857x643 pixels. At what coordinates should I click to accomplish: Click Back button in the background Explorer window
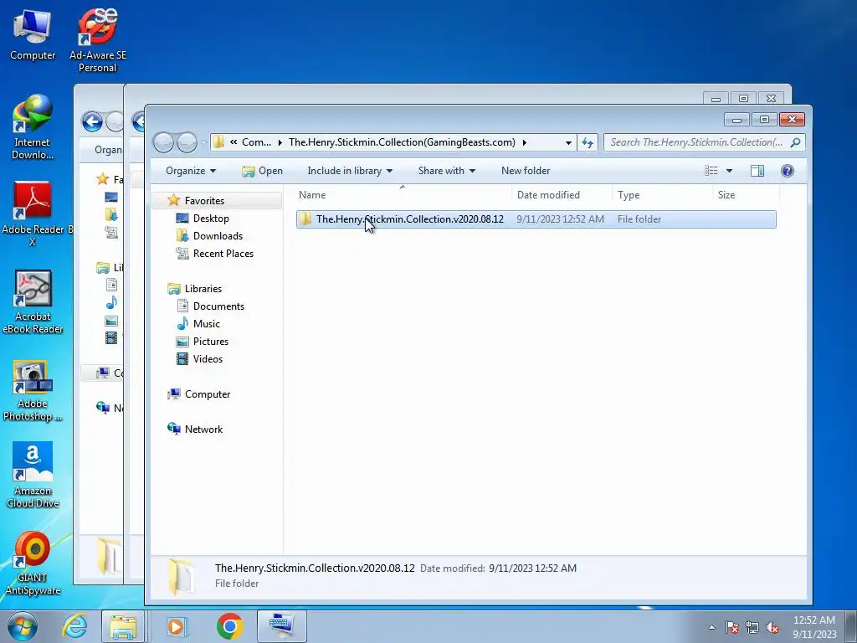92,121
